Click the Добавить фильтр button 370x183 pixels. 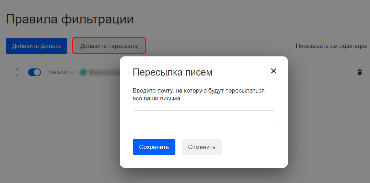pyautogui.click(x=36, y=46)
